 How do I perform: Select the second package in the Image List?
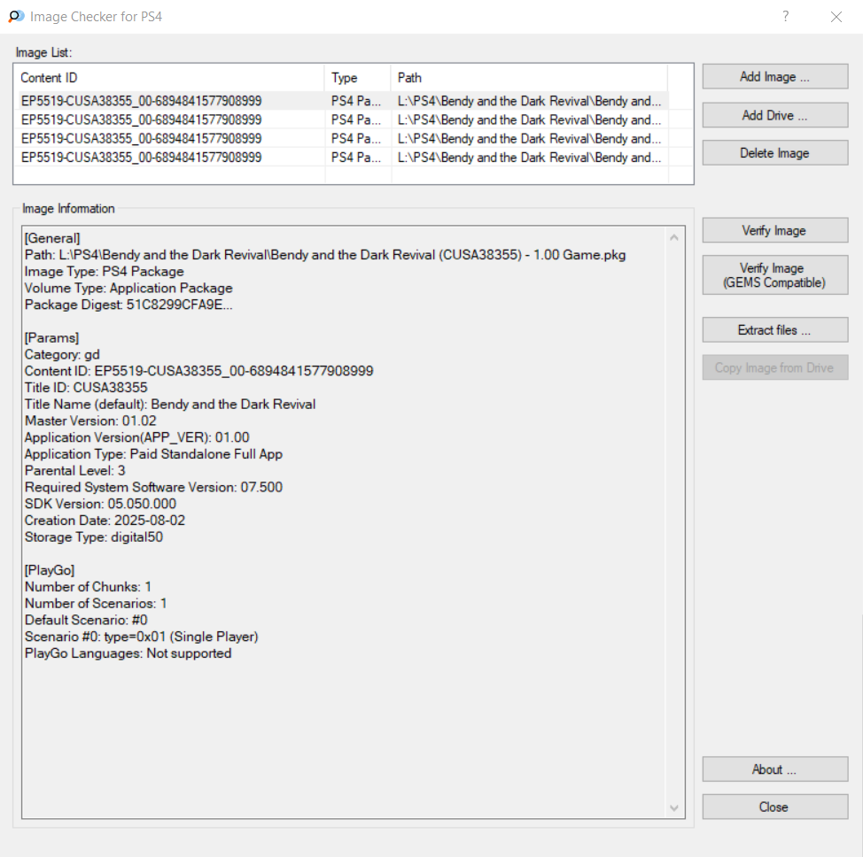pos(142,120)
